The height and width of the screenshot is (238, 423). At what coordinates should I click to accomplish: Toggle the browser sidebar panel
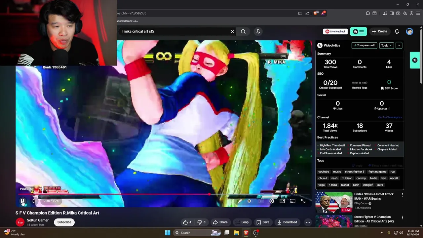click(x=392, y=13)
